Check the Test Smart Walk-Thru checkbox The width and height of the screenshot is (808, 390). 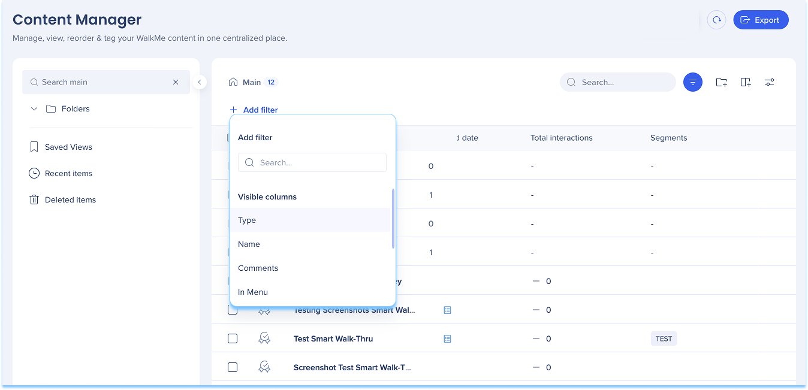coord(233,338)
